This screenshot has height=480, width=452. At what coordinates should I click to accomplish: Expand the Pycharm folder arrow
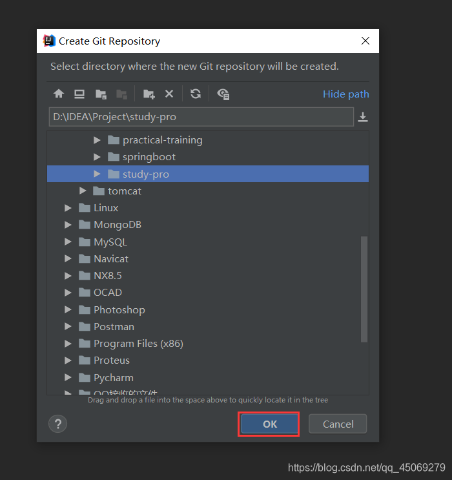click(x=68, y=378)
